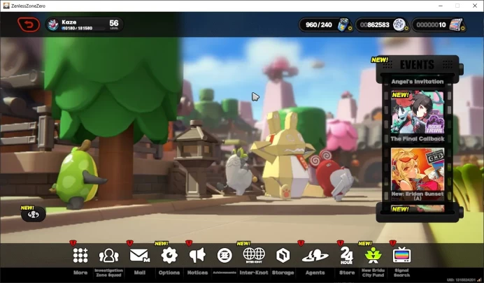Open the Agents hat icon
The image size is (484, 283).
[x=315, y=256]
